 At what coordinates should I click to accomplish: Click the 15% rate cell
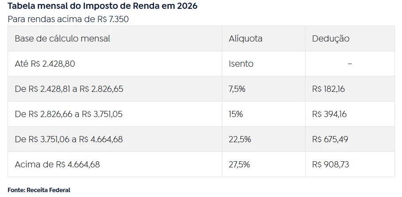click(x=236, y=114)
